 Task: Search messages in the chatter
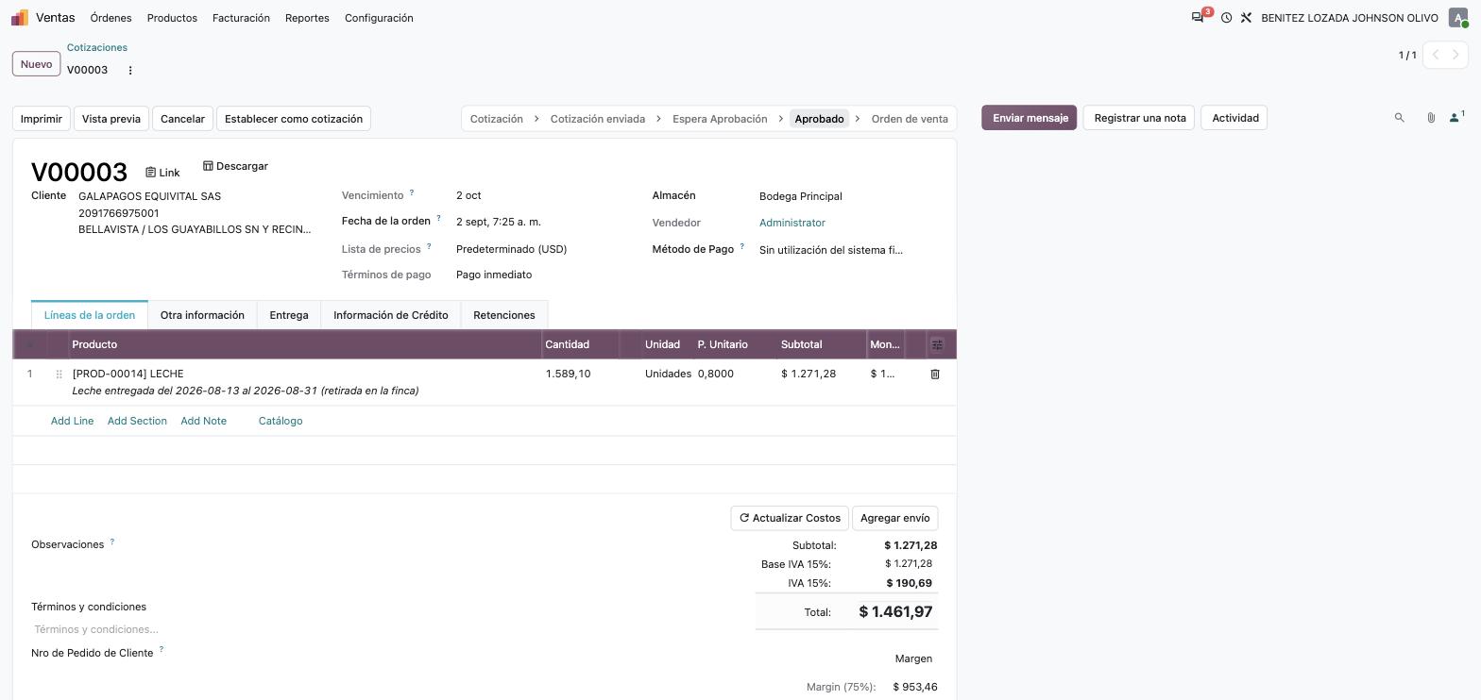[1400, 118]
